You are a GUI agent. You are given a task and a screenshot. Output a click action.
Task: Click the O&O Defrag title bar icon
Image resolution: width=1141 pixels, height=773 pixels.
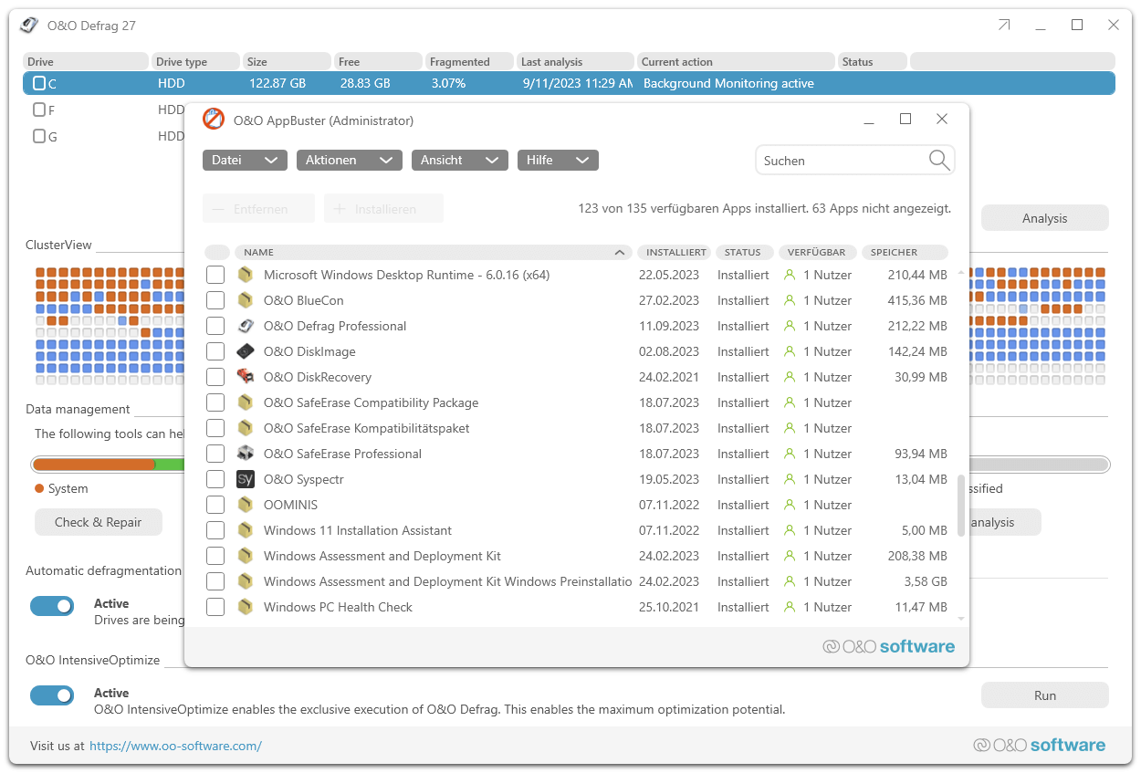pos(30,26)
